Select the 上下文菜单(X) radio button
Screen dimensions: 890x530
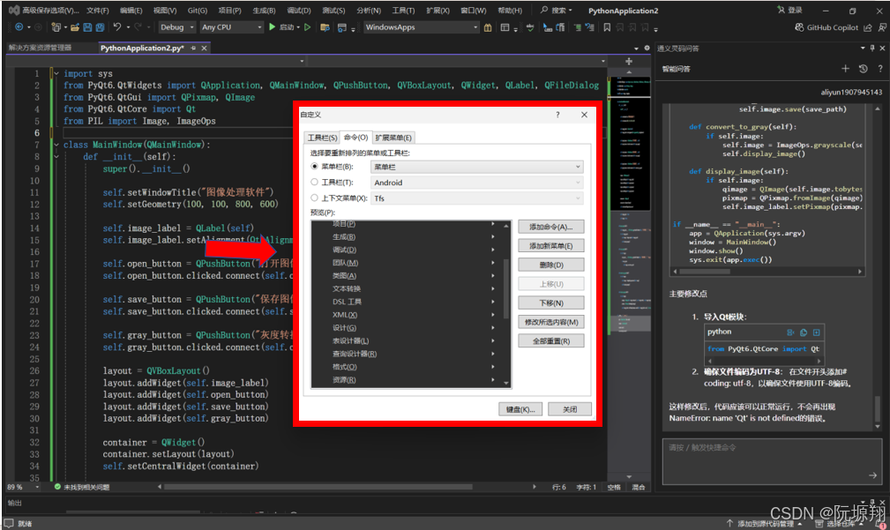pyautogui.click(x=314, y=198)
